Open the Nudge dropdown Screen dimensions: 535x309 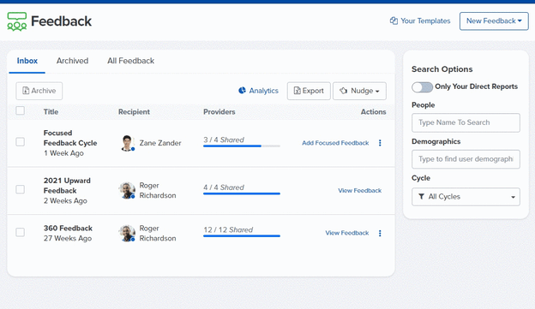click(359, 91)
